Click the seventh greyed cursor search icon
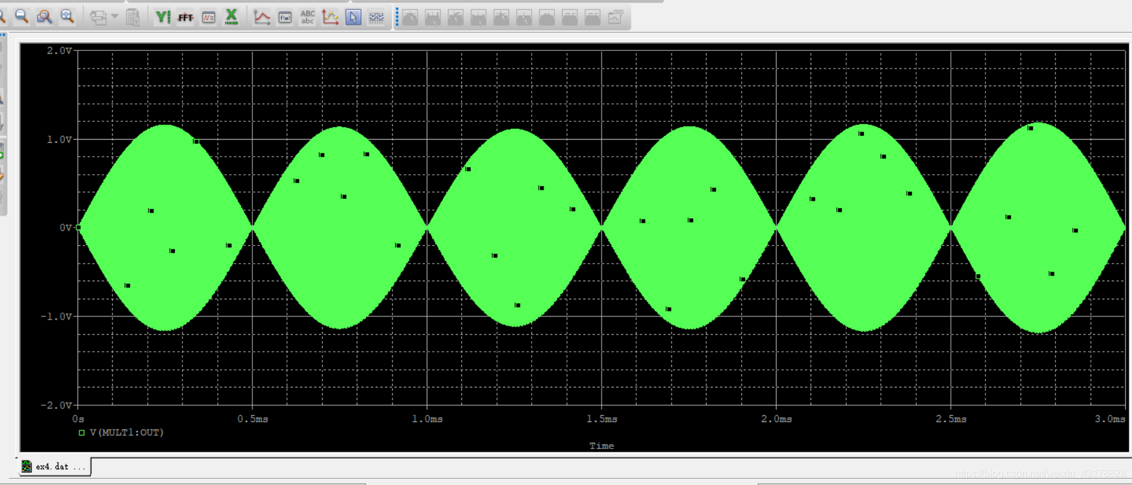The width and height of the screenshot is (1132, 485). point(547,17)
